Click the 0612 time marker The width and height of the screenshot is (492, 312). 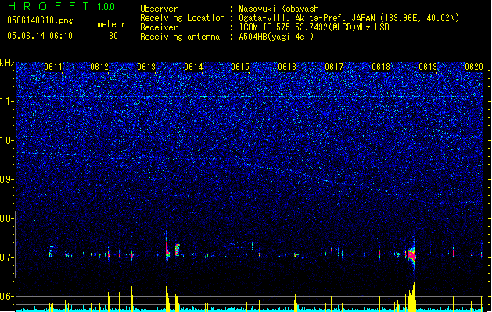tap(99, 67)
